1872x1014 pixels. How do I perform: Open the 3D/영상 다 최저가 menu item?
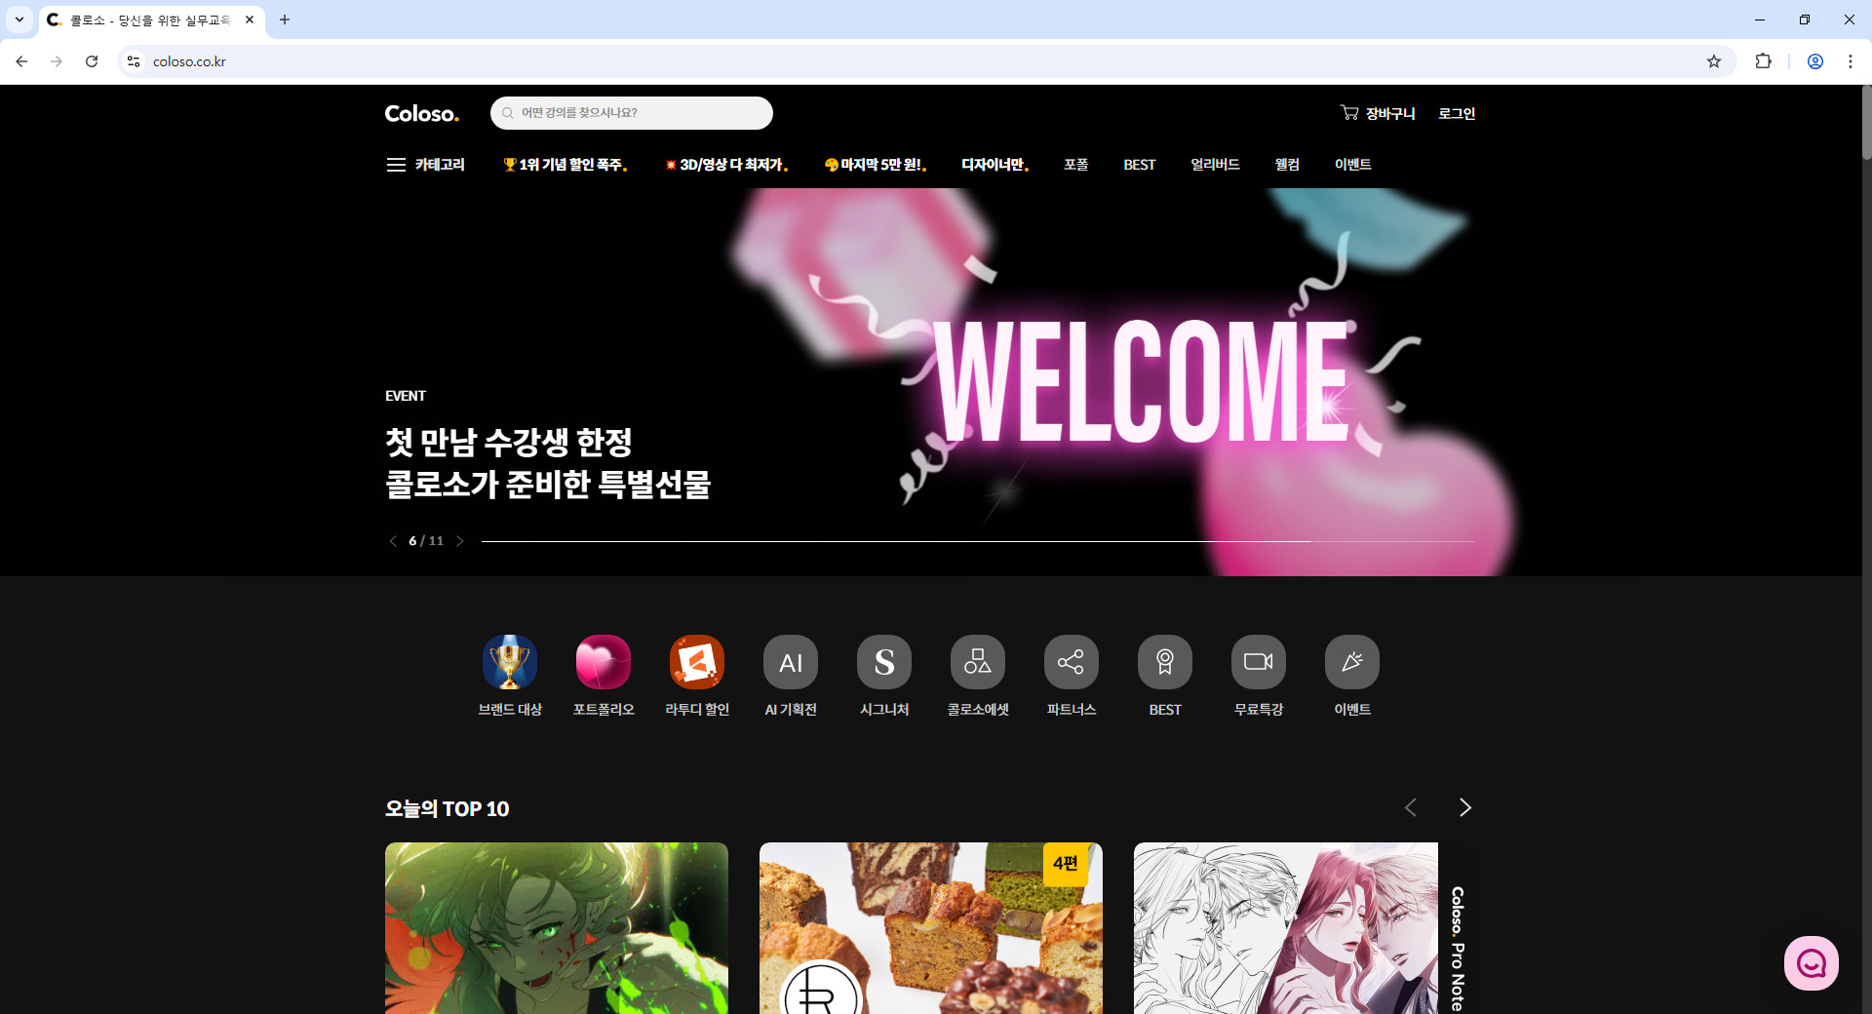726,165
